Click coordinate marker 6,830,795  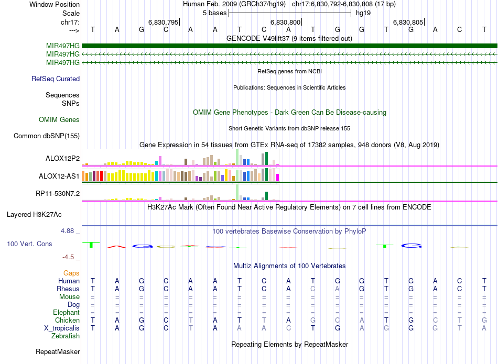163,22
